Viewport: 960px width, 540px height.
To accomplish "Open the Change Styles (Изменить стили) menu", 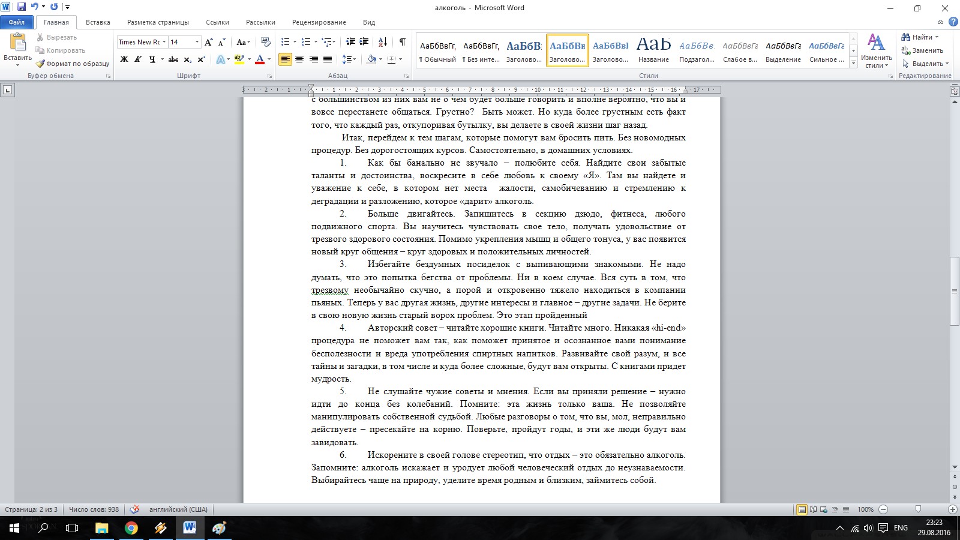I will (876, 51).
